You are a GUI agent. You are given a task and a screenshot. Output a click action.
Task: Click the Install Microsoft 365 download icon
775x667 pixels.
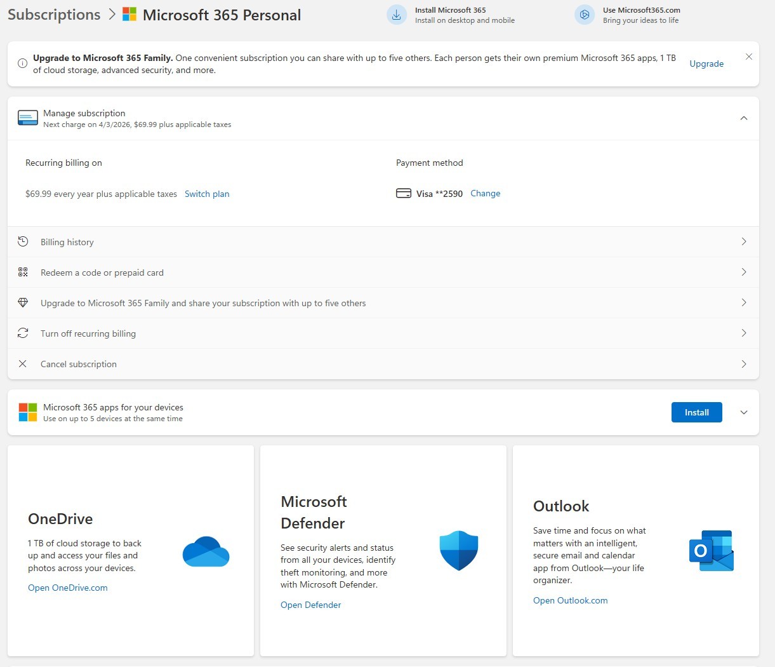396,15
